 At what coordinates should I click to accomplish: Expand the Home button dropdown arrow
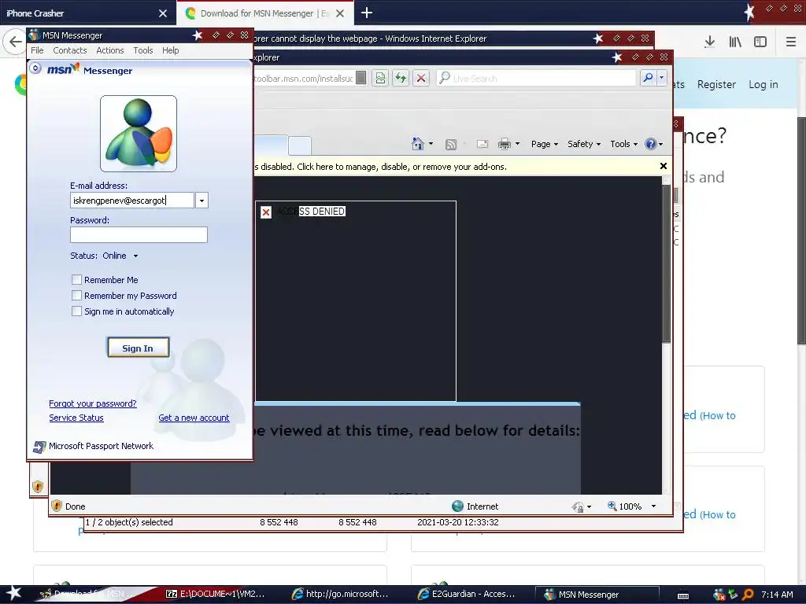coord(431,144)
